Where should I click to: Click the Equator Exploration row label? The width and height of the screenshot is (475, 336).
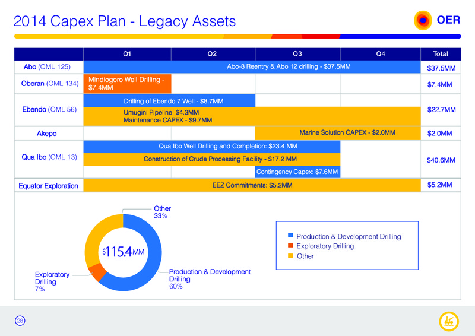point(49,186)
